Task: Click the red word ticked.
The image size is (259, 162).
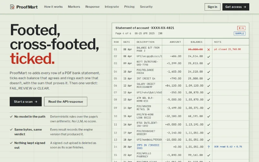Action: click(x=32, y=59)
